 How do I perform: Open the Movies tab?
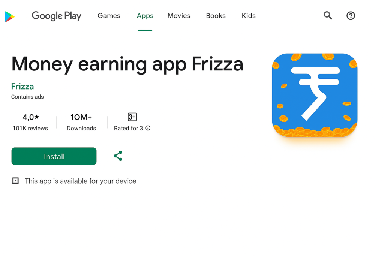(179, 16)
